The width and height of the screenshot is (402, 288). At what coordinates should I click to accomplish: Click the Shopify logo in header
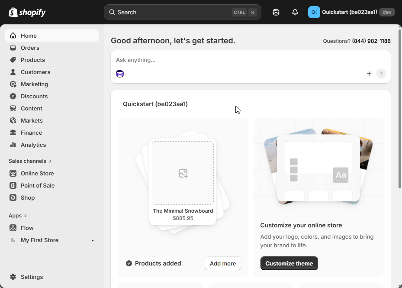(27, 12)
